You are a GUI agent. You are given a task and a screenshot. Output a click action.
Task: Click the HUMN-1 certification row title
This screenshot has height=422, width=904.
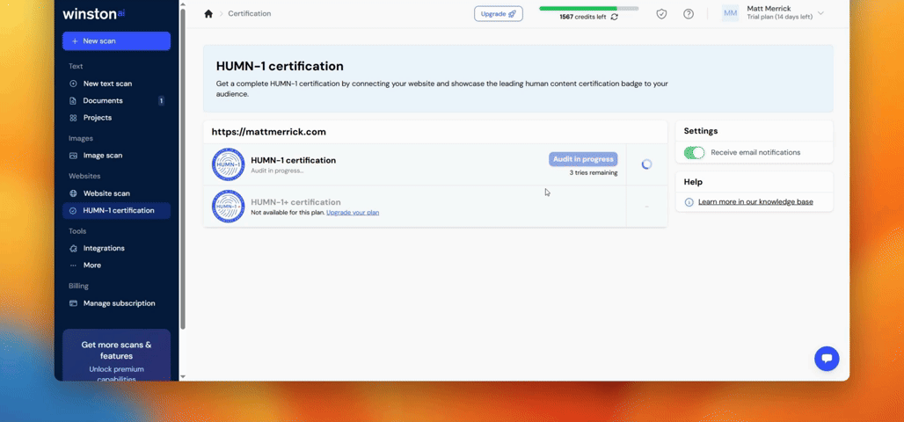294,160
